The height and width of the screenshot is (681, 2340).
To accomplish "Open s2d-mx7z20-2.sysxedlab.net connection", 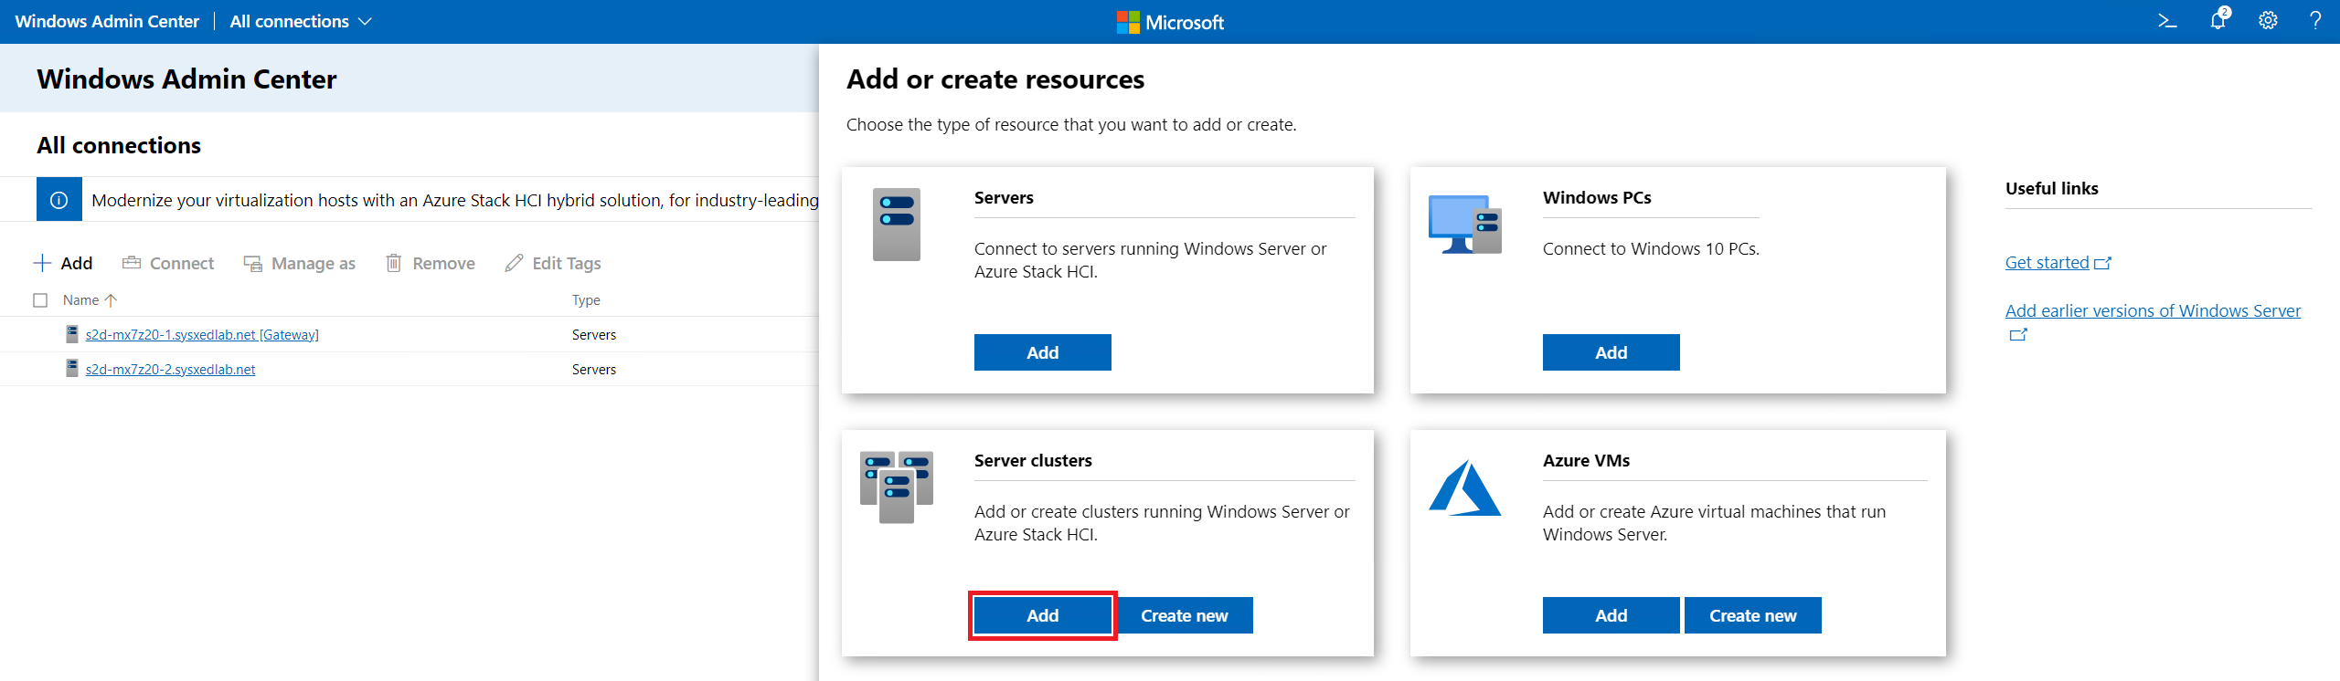I will pyautogui.click(x=170, y=370).
